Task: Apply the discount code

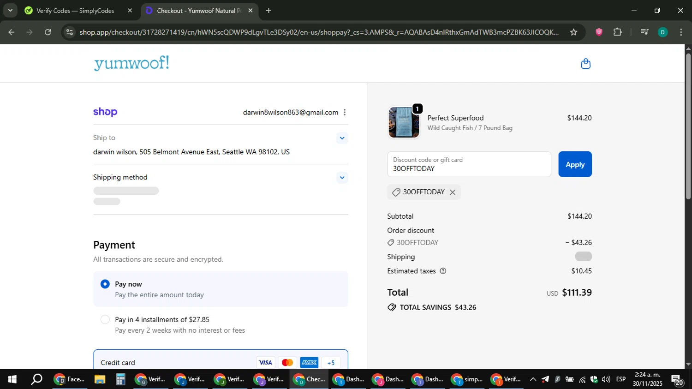Action: coord(575,164)
